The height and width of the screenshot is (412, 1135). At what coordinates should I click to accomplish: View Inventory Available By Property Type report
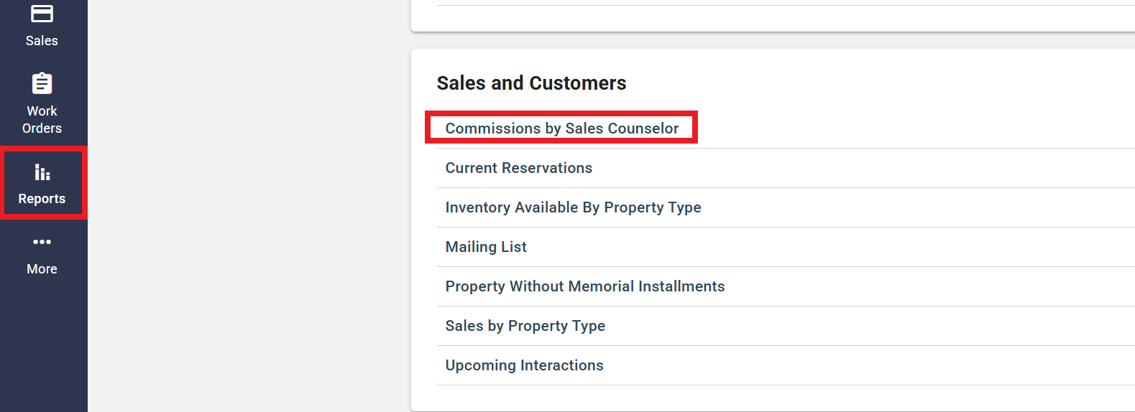tap(573, 207)
